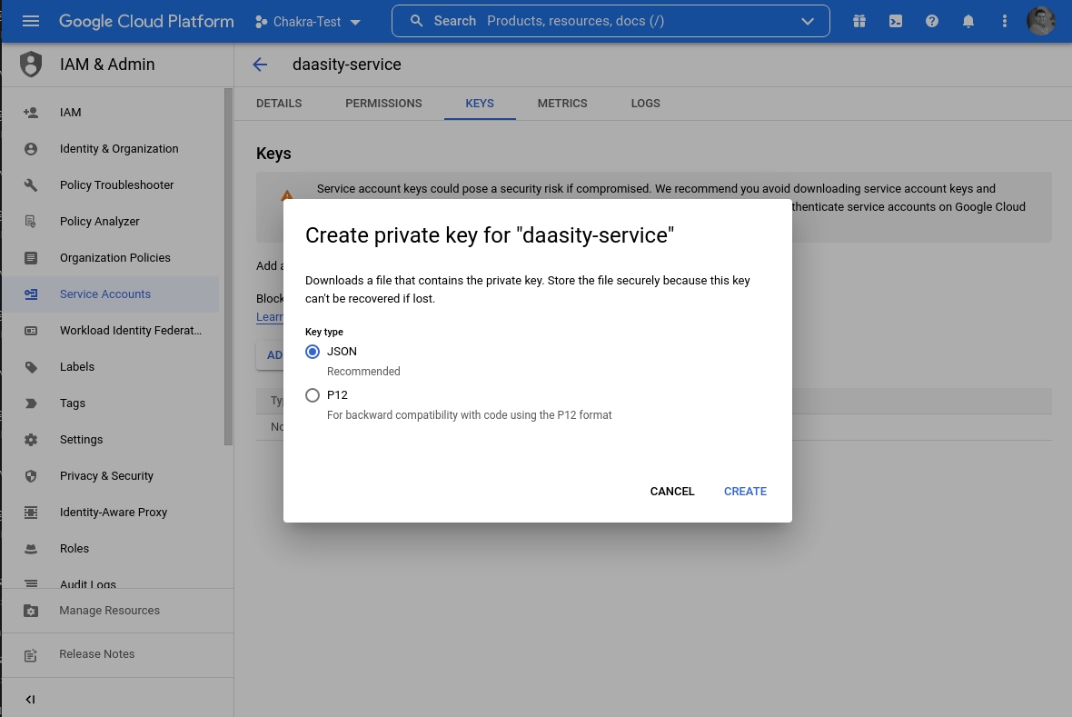Open the hamburger navigation menu
1072x717 pixels.
[31, 21]
